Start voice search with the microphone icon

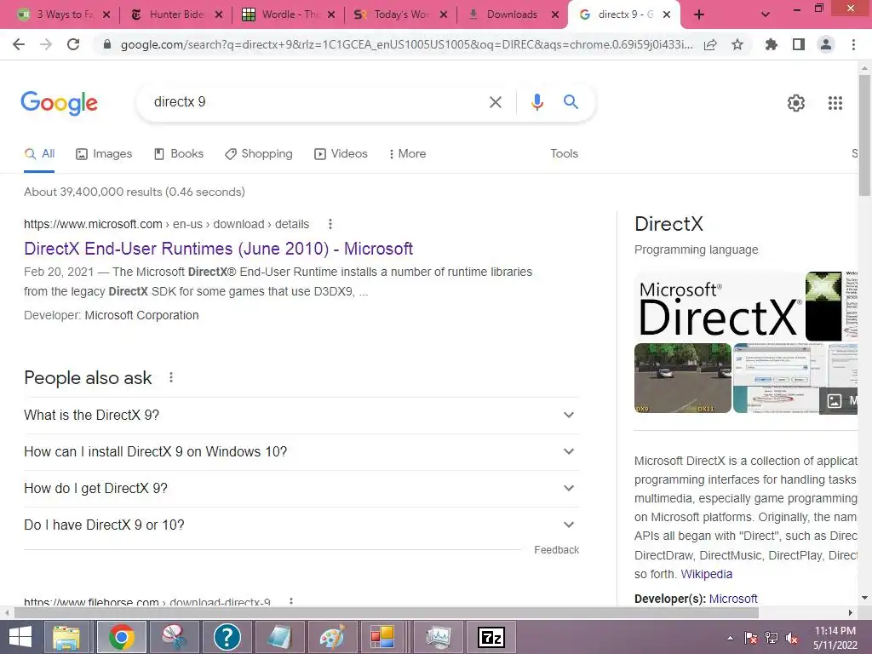pos(537,102)
